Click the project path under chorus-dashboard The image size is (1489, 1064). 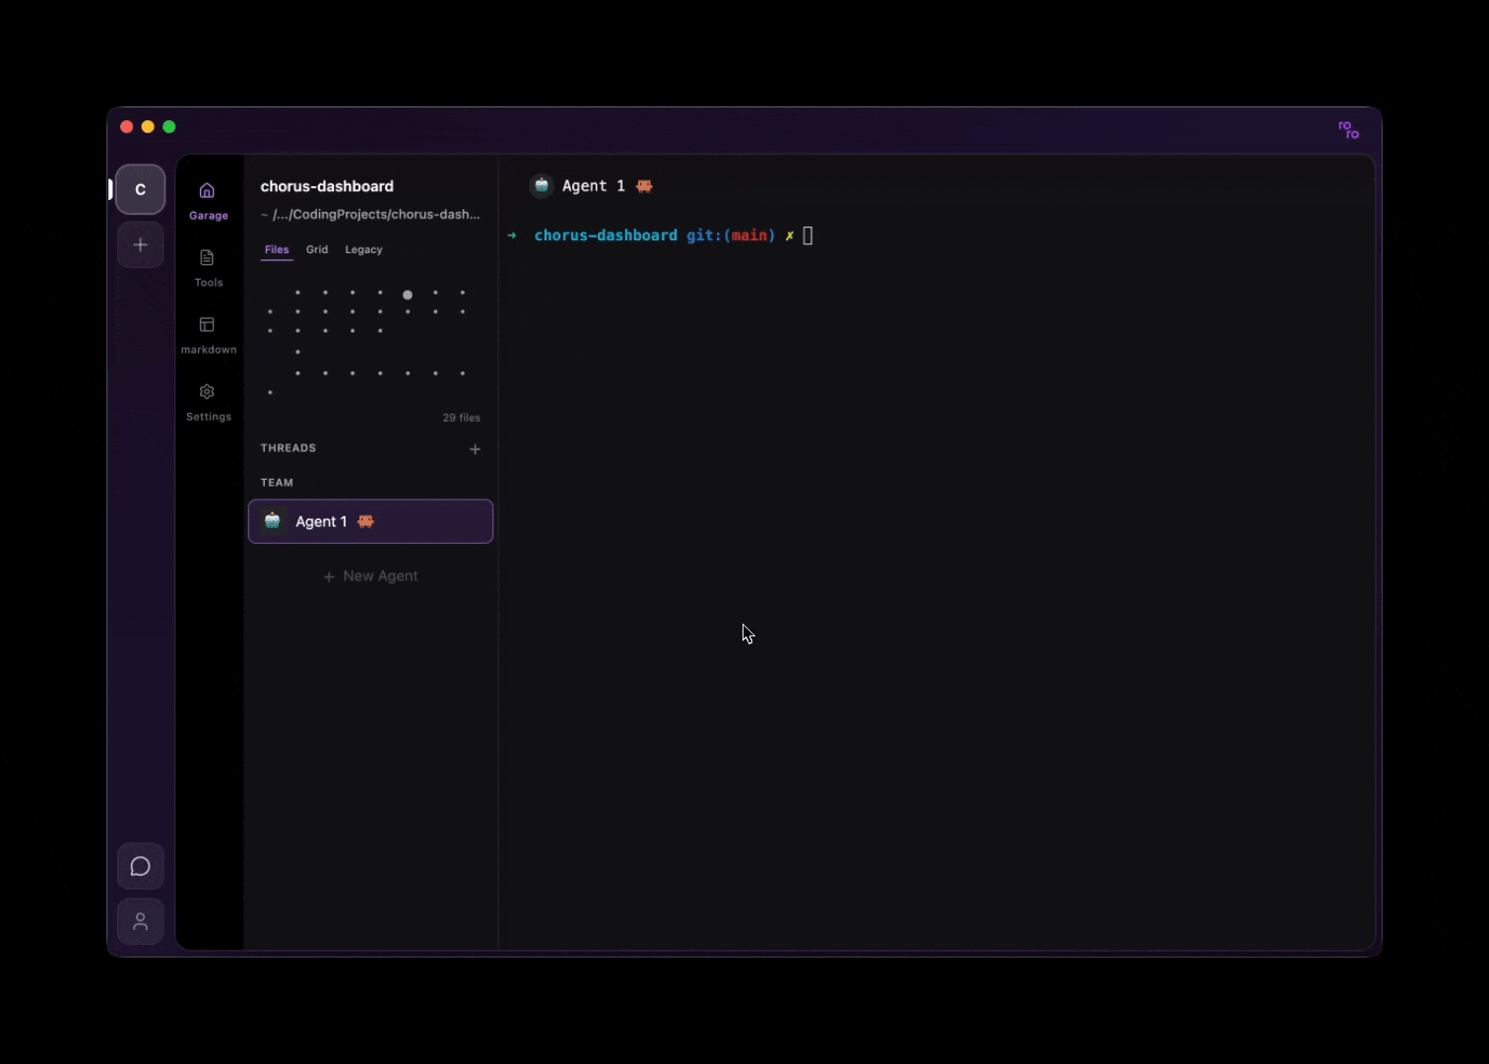[x=370, y=214]
